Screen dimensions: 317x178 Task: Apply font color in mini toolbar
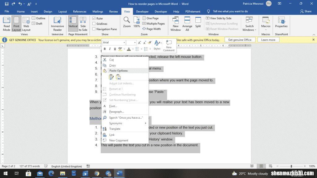tap(129, 49)
